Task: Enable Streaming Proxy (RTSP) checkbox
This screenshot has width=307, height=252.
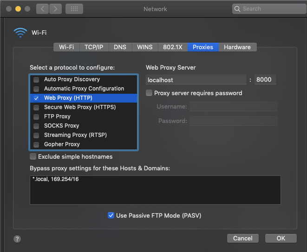Action: tap(36, 135)
